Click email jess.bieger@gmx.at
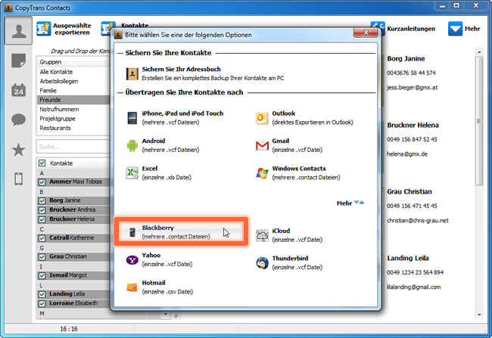This screenshot has height=338, width=492. pyautogui.click(x=412, y=88)
